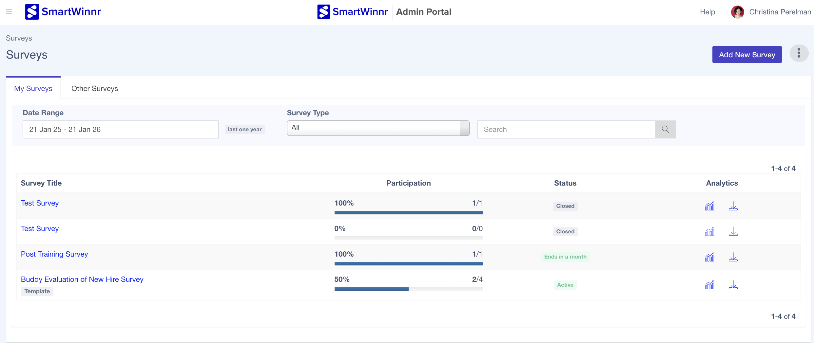Click the SmartWinnr logo at top left
814x343 pixels.
63,12
